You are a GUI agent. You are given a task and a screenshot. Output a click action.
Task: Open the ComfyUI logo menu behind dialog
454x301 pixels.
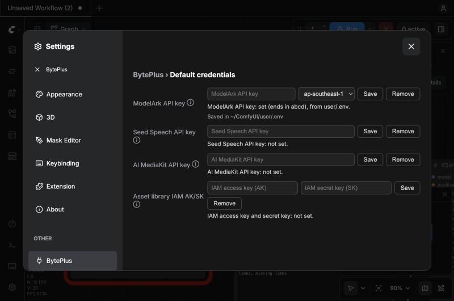tap(12, 29)
